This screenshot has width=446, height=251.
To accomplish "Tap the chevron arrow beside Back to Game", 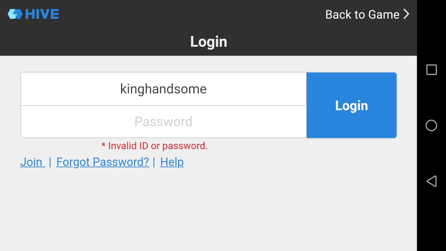I will click(406, 14).
